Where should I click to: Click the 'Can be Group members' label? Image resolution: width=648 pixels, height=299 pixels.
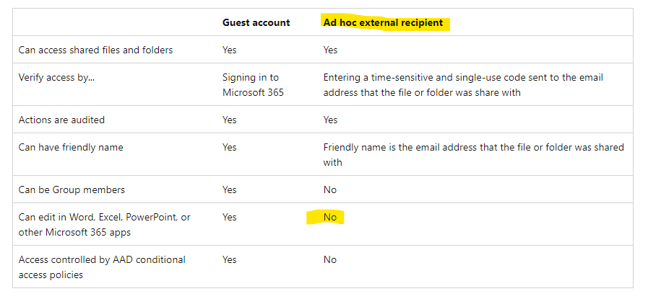tap(72, 189)
